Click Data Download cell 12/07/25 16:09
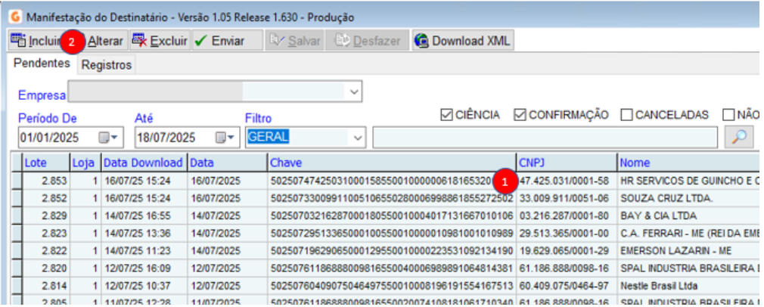This screenshot has height=307, width=764. click(144, 268)
